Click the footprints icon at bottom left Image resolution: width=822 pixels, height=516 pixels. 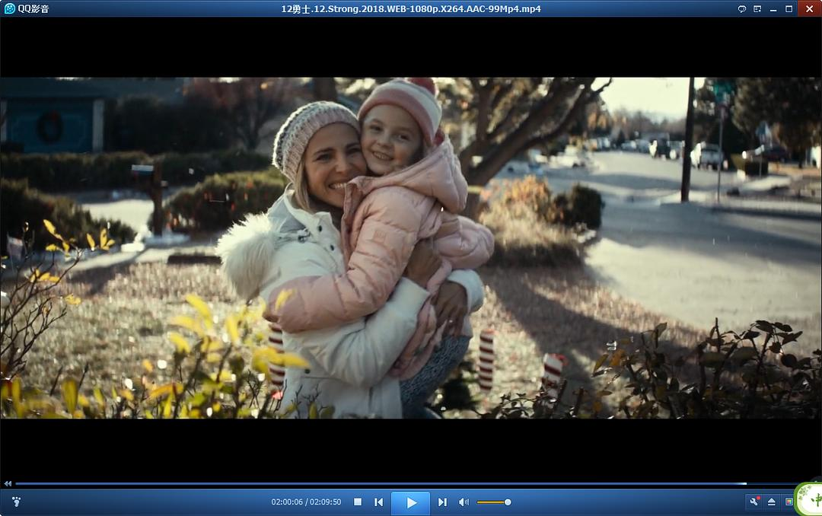[16, 502]
